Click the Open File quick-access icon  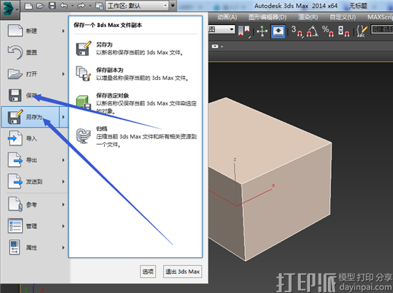pos(40,6)
